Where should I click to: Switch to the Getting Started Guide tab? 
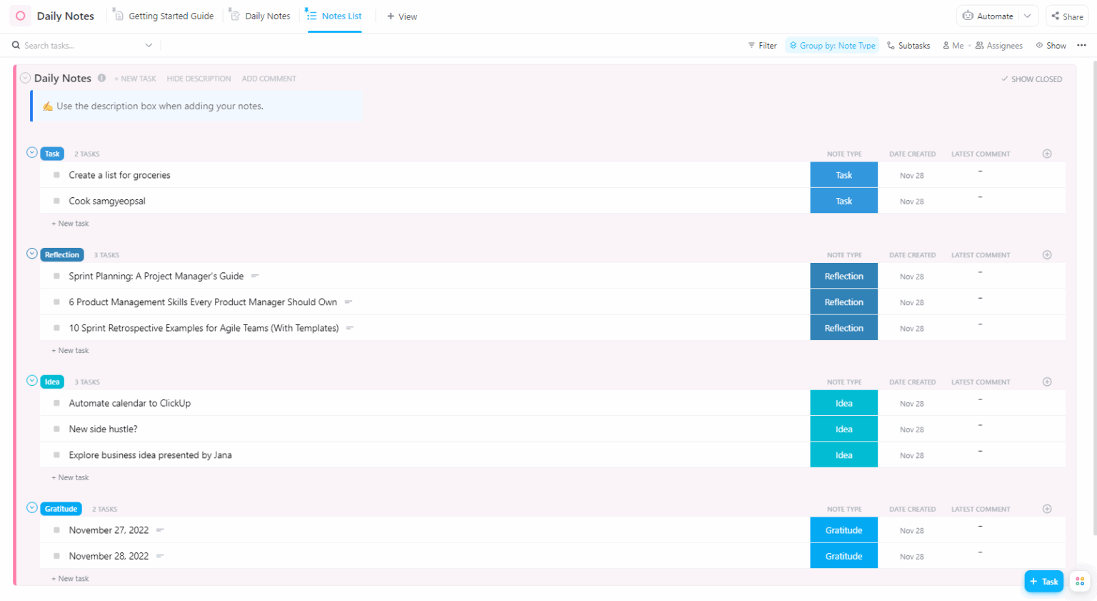170,15
